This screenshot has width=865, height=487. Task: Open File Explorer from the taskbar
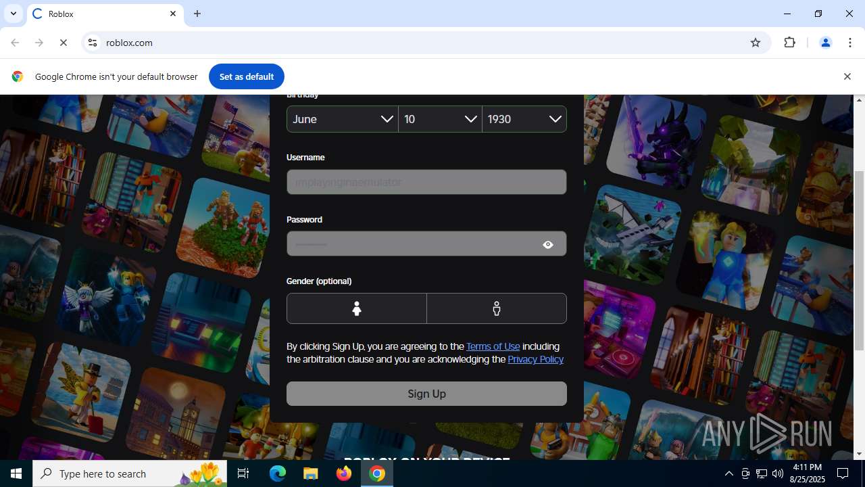click(x=310, y=473)
